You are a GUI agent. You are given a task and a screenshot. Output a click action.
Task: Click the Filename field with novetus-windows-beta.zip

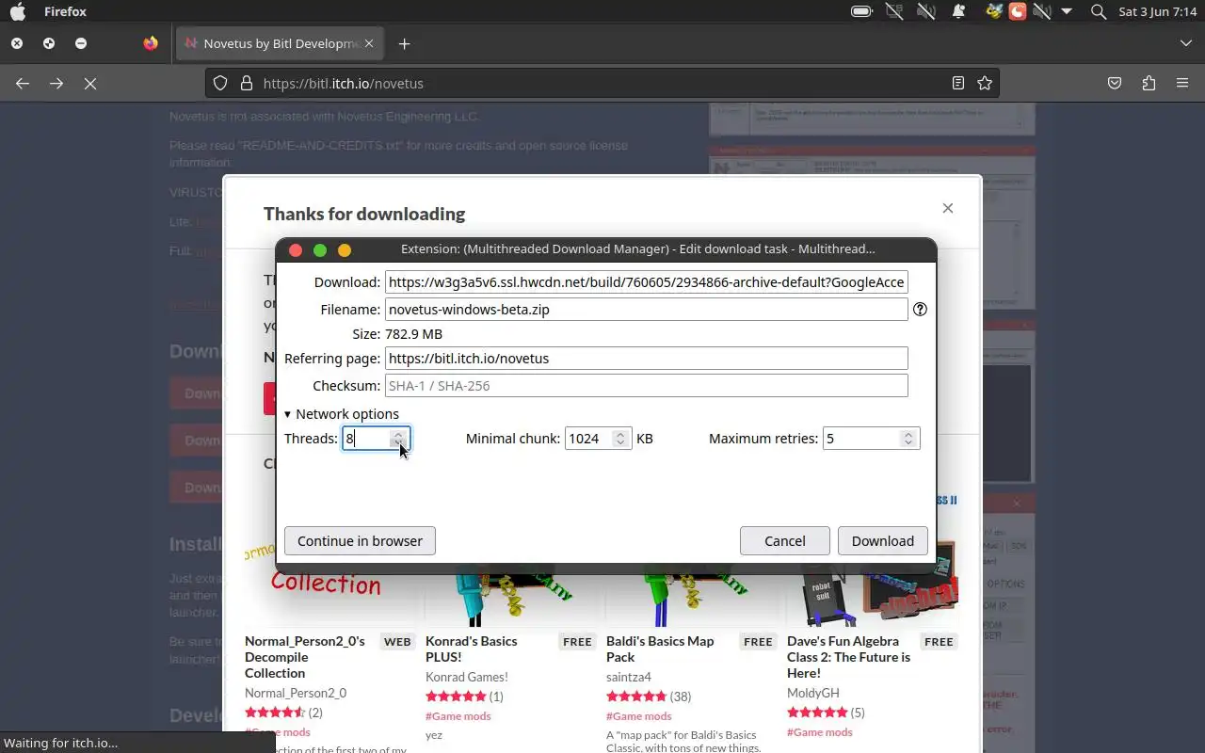(647, 309)
